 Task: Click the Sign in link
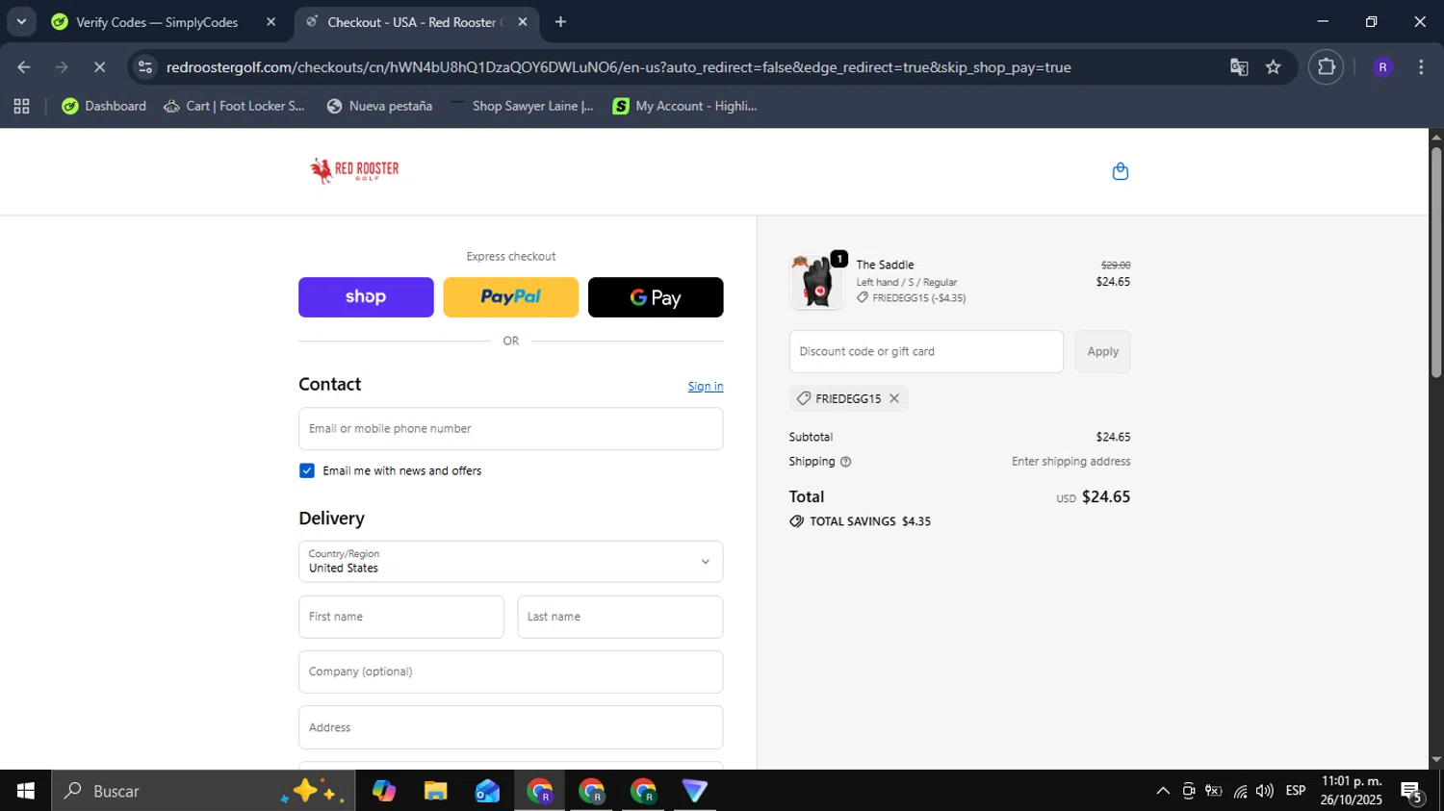pyautogui.click(x=706, y=387)
